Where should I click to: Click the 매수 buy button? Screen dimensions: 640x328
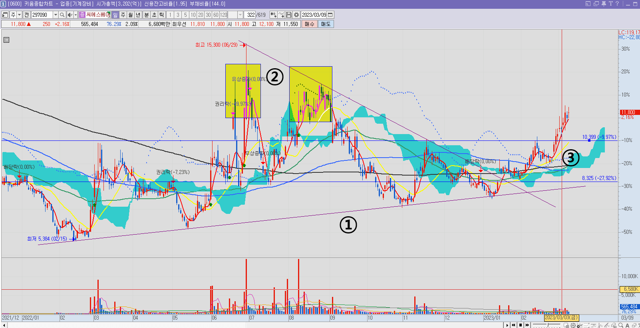tap(310, 24)
